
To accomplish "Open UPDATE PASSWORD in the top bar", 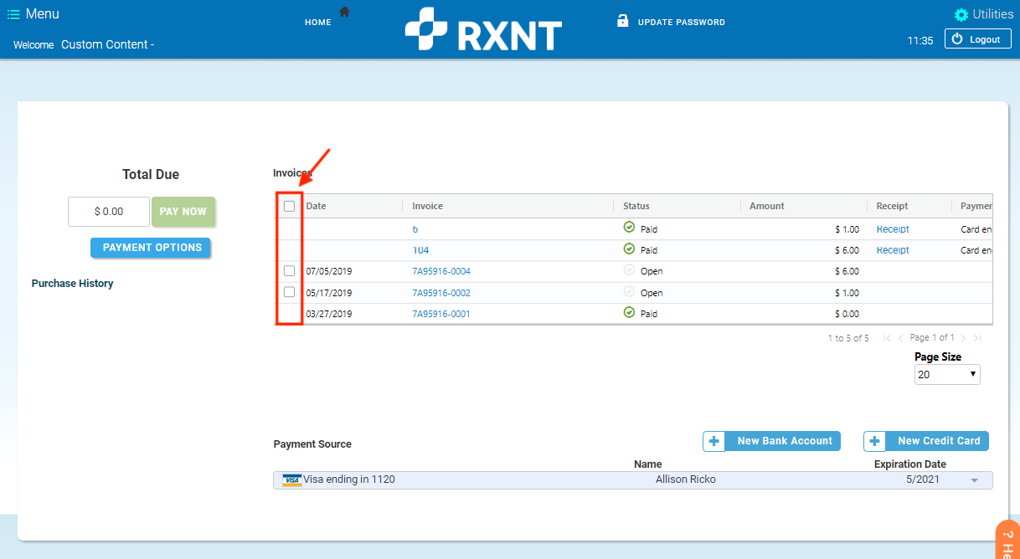I will 682,23.
